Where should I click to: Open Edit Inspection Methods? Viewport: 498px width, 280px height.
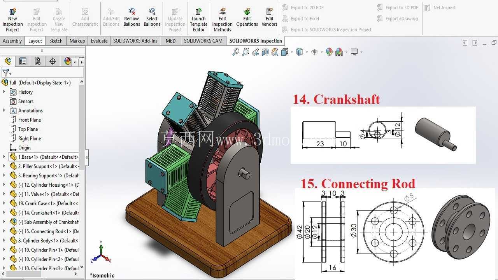click(222, 19)
